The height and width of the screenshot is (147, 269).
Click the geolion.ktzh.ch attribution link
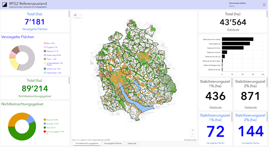point(91,140)
